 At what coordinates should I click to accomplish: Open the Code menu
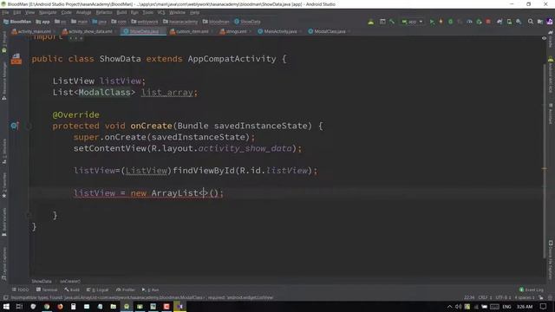pos(66,12)
